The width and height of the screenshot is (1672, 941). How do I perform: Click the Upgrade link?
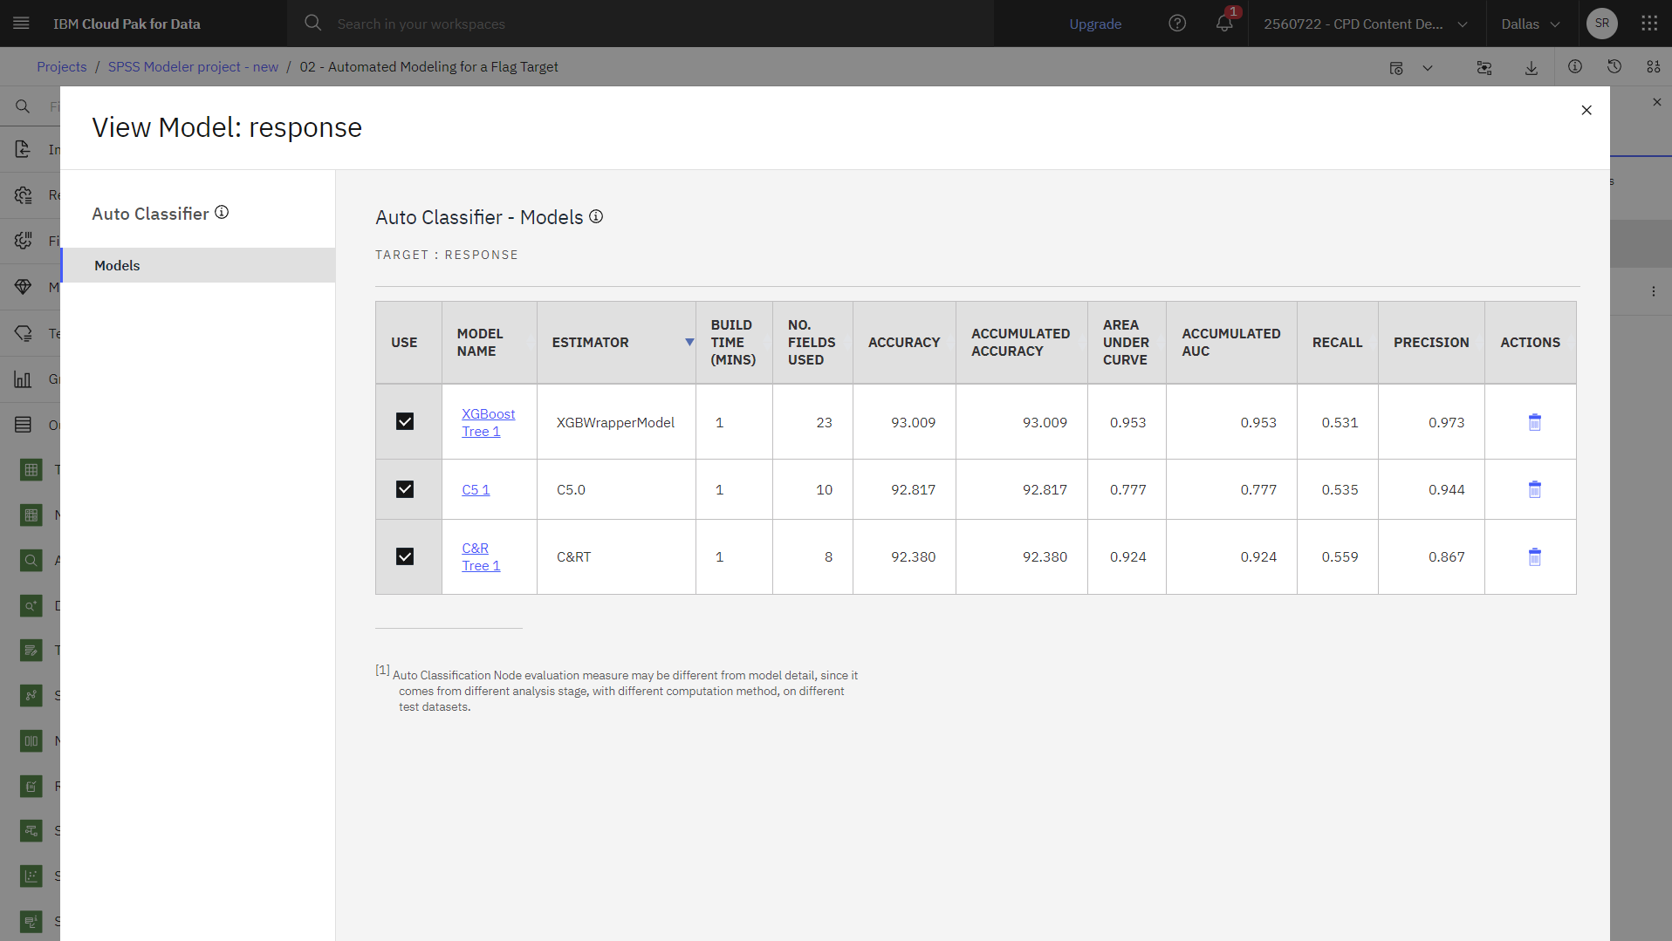tap(1095, 24)
